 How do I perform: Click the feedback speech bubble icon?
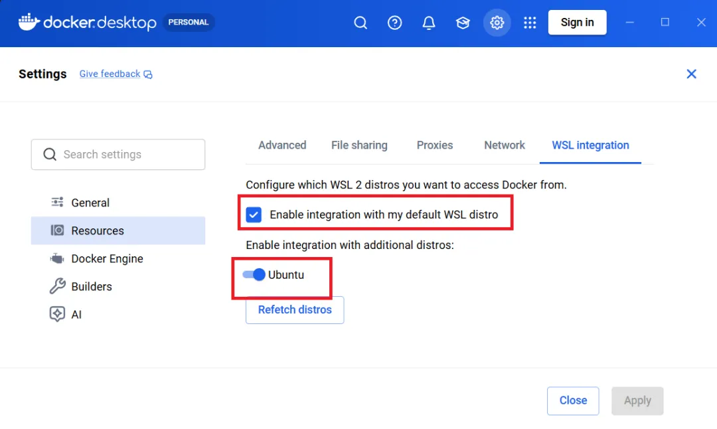coord(147,74)
